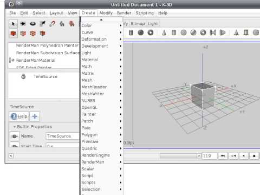260x195 pixels.
Task: Click the blue plus add-property button
Action: click(x=35, y=116)
